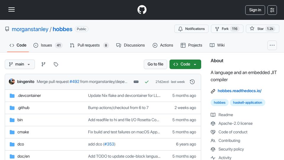View all branches icon
This screenshot has height=160, width=284.
click(43, 64)
